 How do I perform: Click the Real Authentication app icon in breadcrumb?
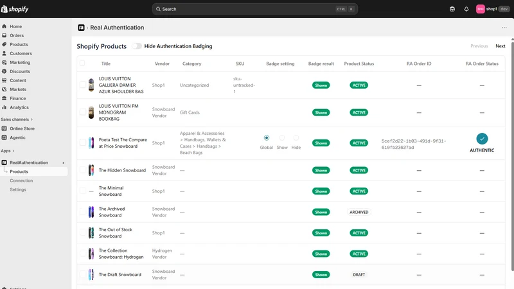(81, 28)
